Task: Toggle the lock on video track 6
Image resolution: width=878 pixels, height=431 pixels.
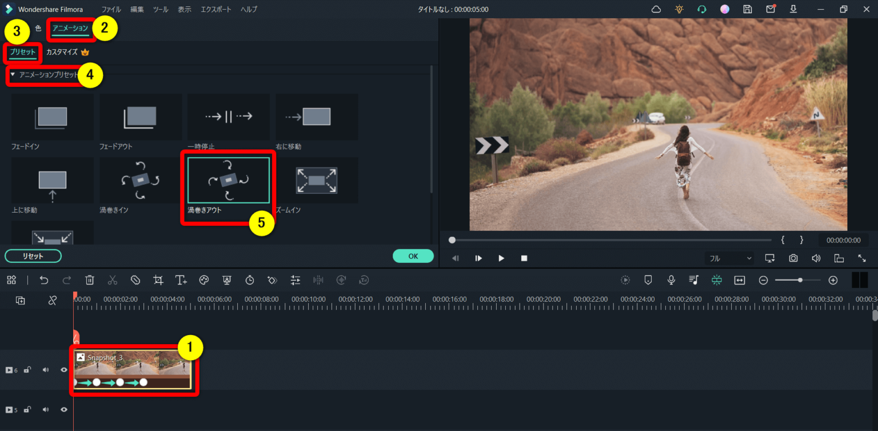Action: pos(27,370)
